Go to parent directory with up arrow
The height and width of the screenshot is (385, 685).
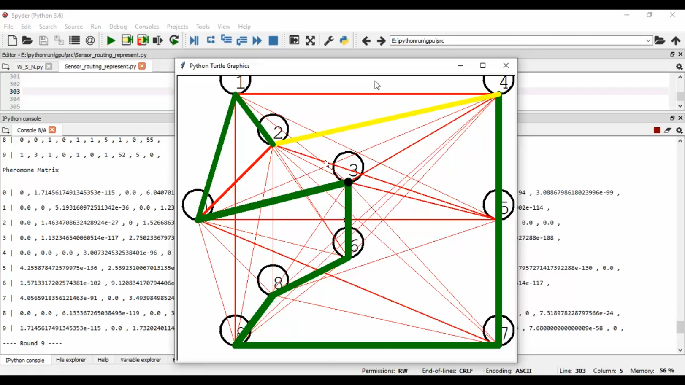click(676, 40)
